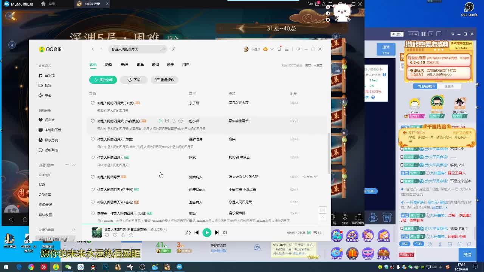Collapse the 创建的歌单 section
The image size is (484, 272).
pos(73,165)
